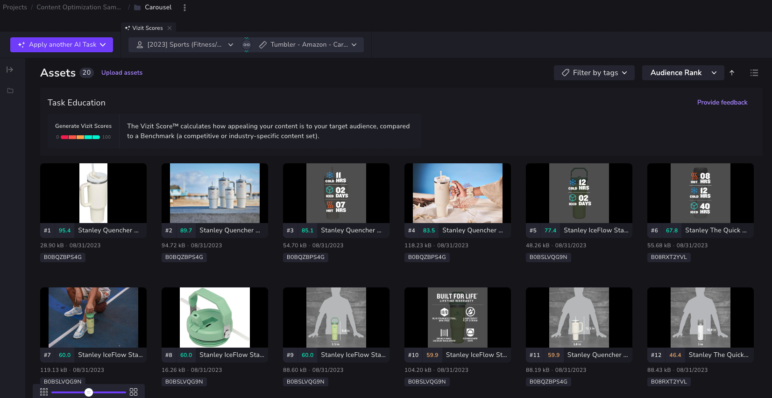The width and height of the screenshot is (772, 398).
Task: Open the Carousel three-dot options menu
Action: 184,7
